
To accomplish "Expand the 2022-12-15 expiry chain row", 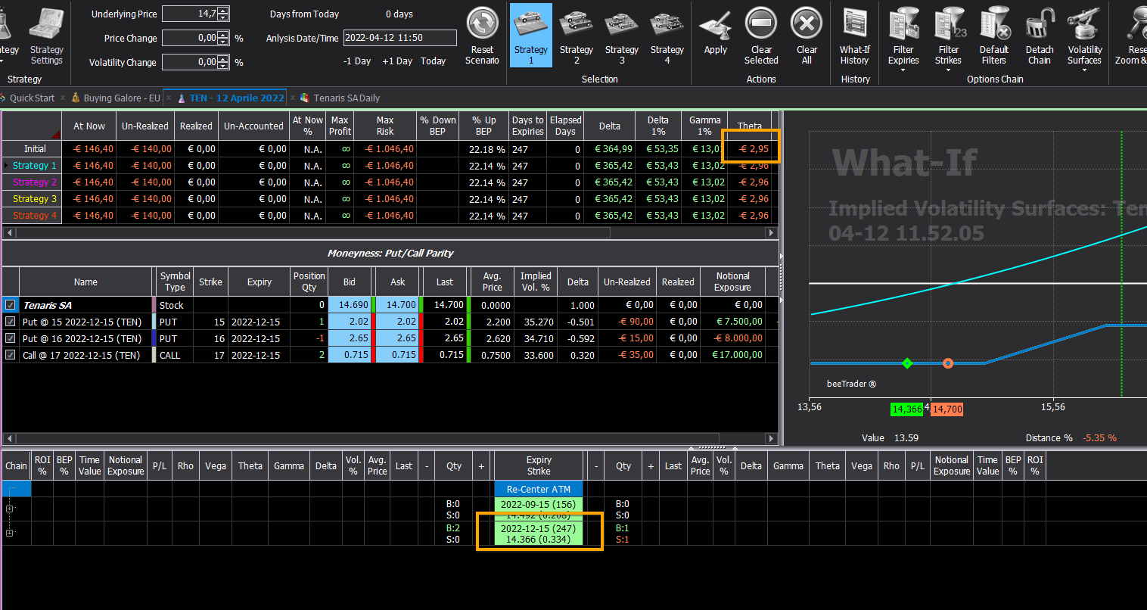I will 10,533.
